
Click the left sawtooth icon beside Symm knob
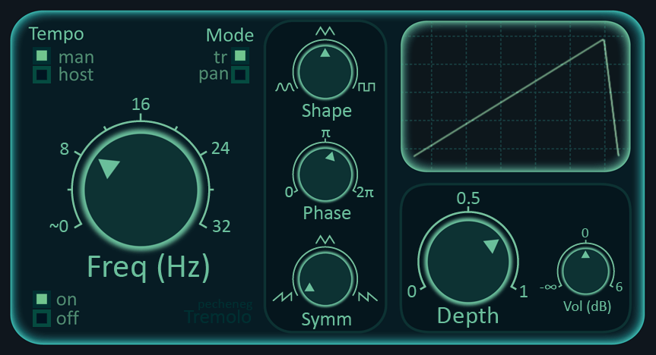pyautogui.click(x=283, y=296)
